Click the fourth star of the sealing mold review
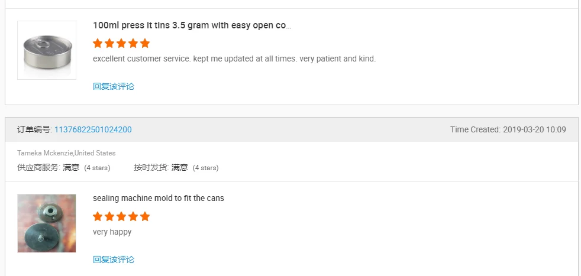Viewport: 581px width, 276px height. (x=133, y=216)
